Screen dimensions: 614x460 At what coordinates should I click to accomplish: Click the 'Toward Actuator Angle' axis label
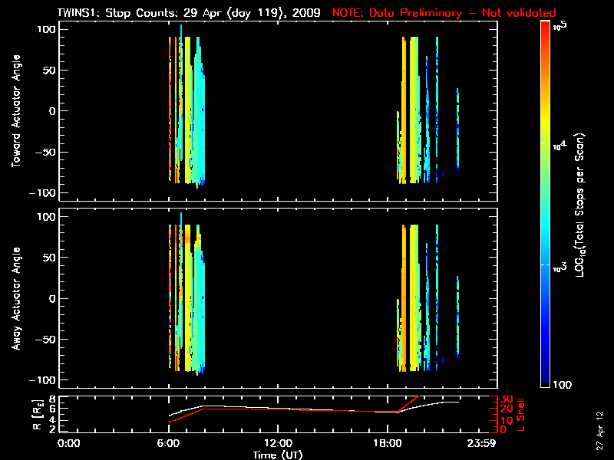(x=14, y=111)
